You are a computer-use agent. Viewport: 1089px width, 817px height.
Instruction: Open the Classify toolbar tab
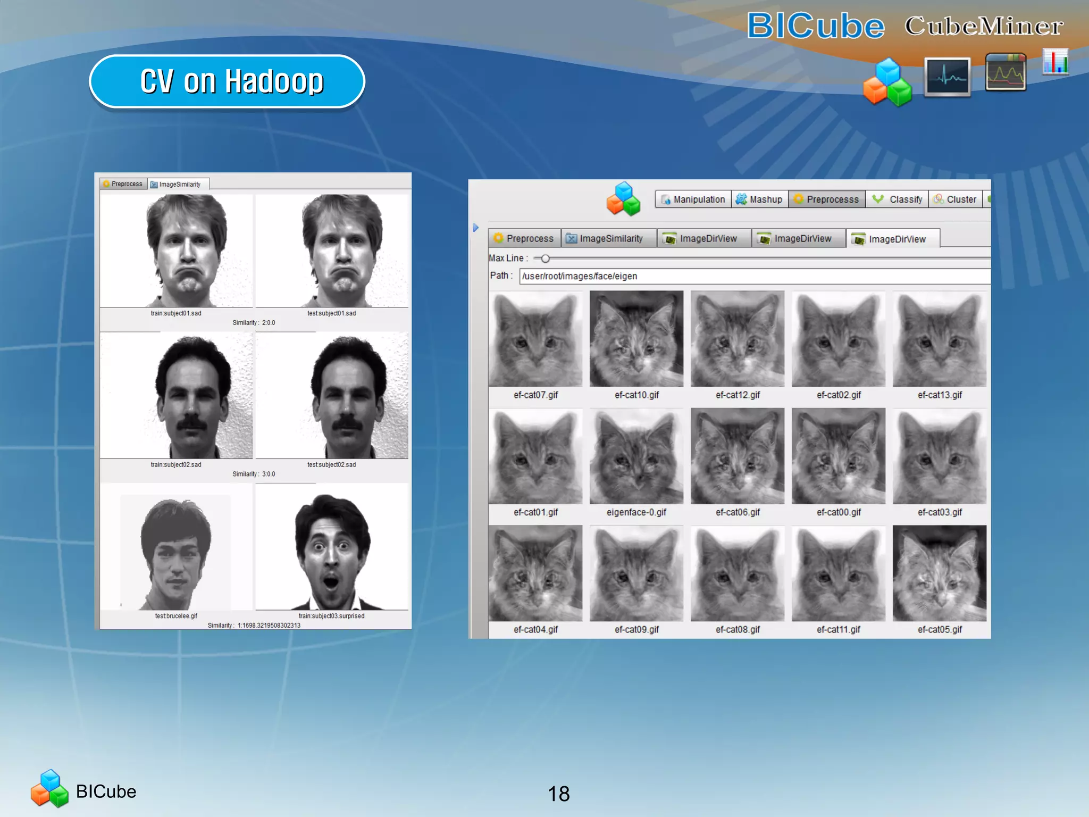pyautogui.click(x=898, y=199)
